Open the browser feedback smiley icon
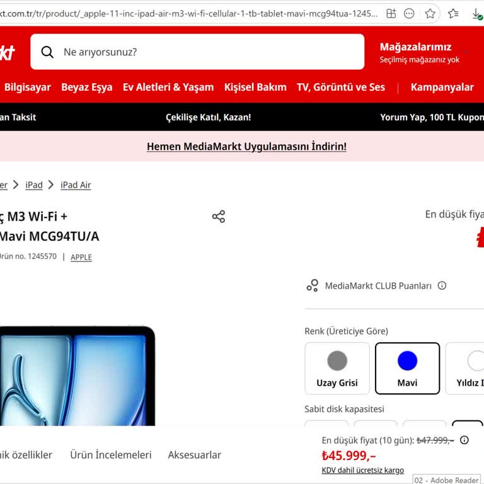The image size is (484, 484). coord(409,14)
